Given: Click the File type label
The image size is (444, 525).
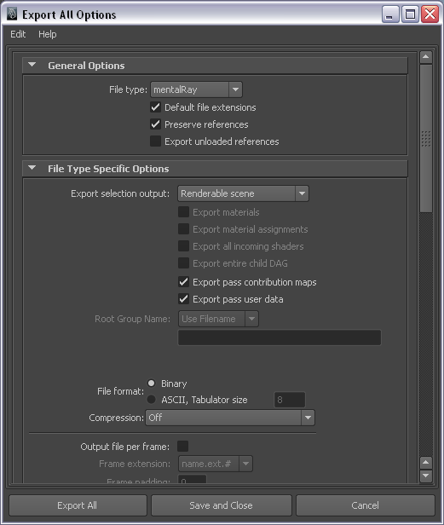Looking at the screenshot, I should [x=128, y=89].
